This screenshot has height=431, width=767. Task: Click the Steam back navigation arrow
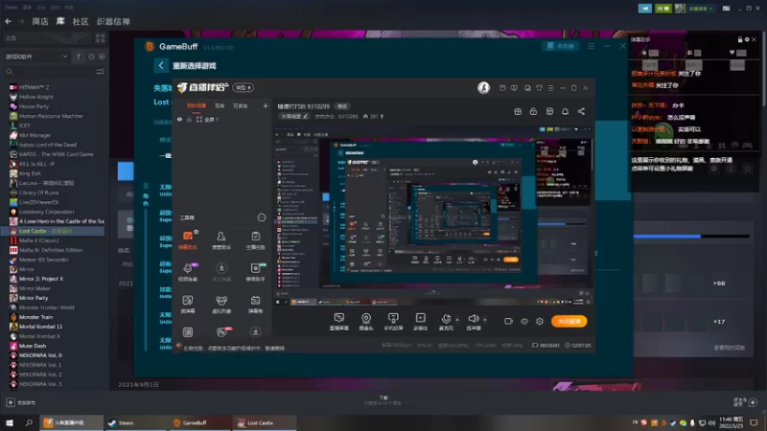[9, 21]
